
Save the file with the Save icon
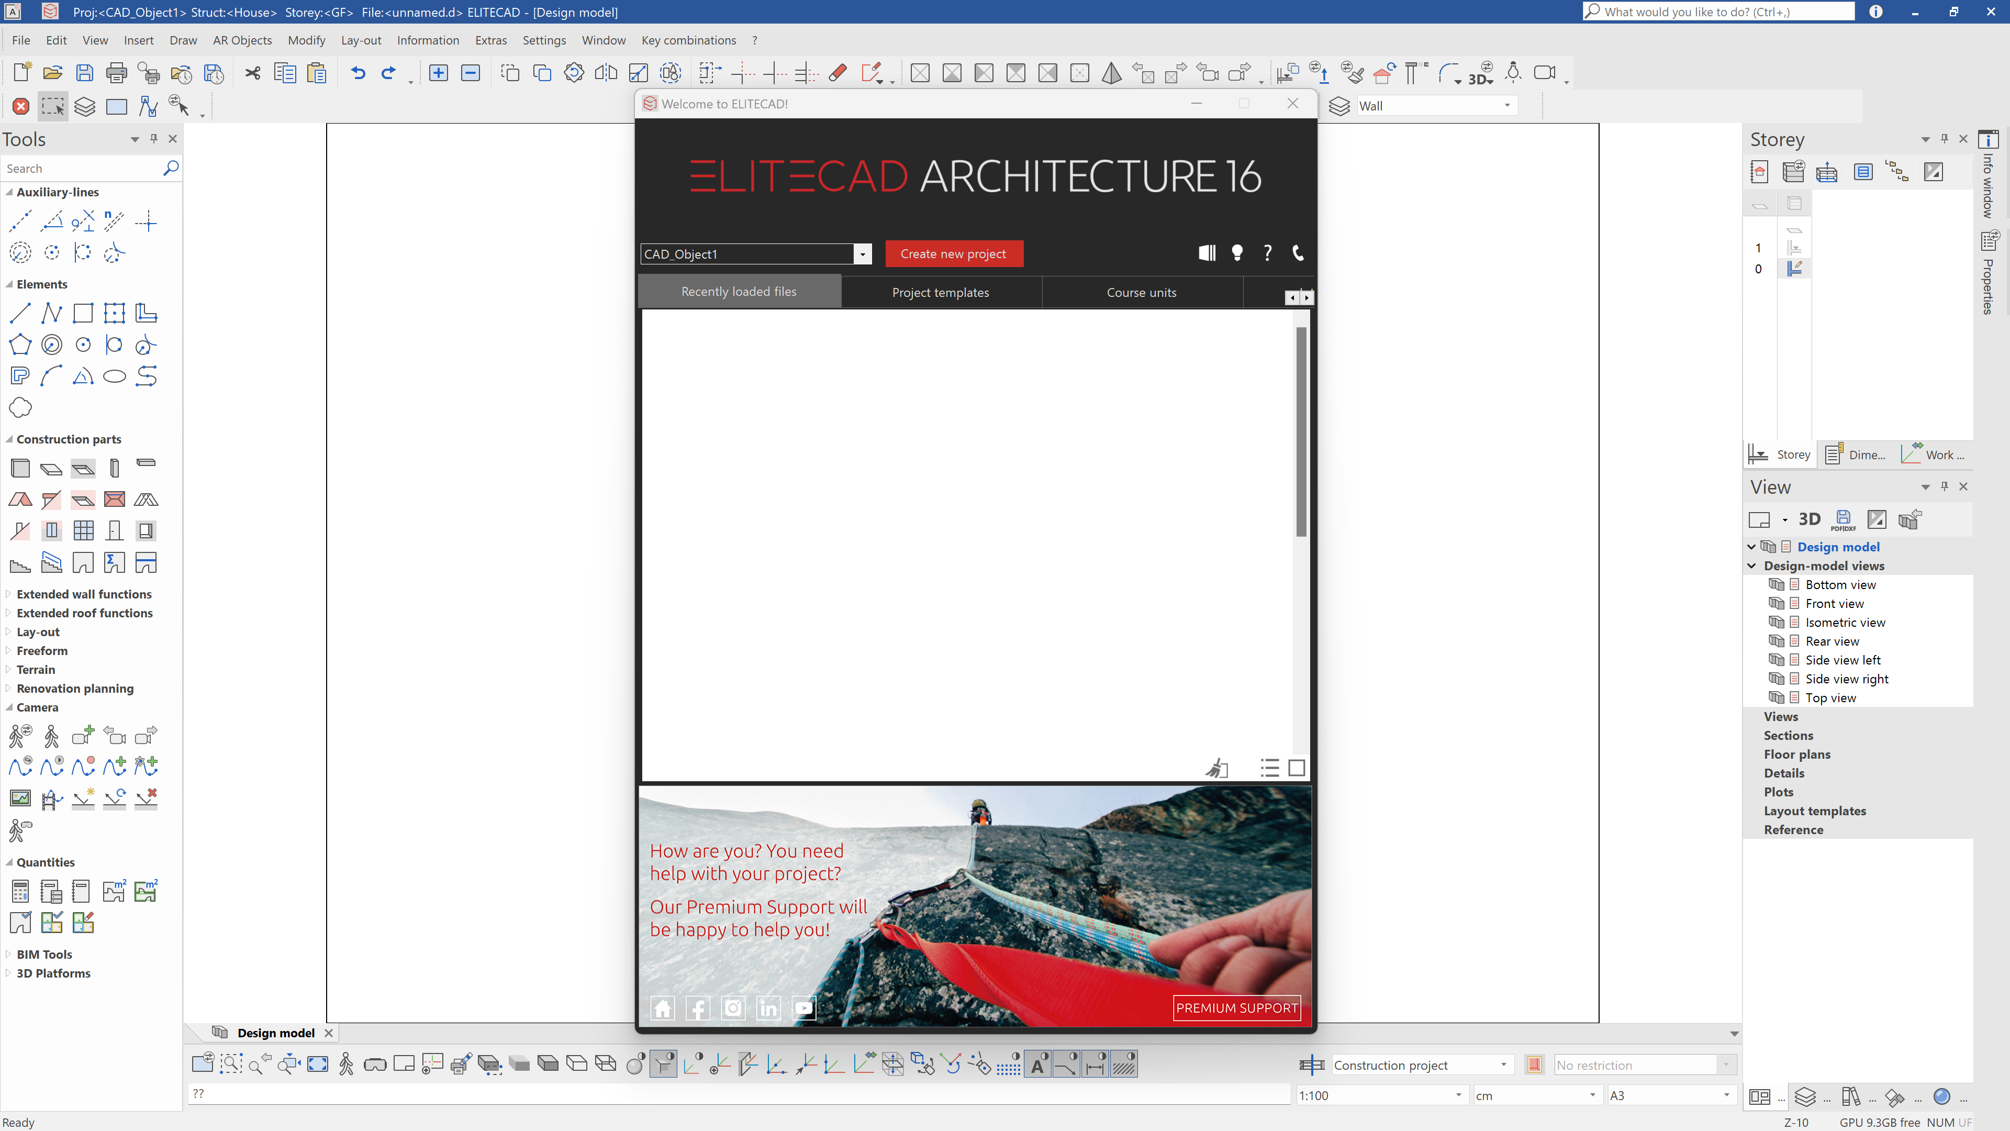tap(84, 73)
